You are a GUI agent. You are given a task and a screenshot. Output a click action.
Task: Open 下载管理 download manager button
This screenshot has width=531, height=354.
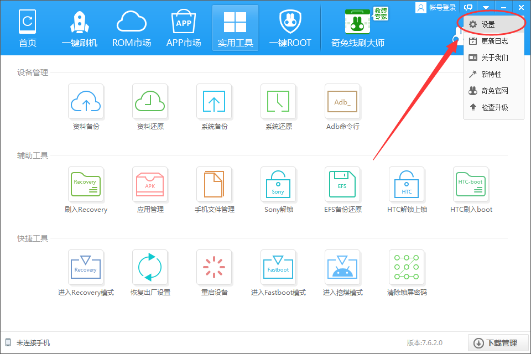tap(498, 342)
